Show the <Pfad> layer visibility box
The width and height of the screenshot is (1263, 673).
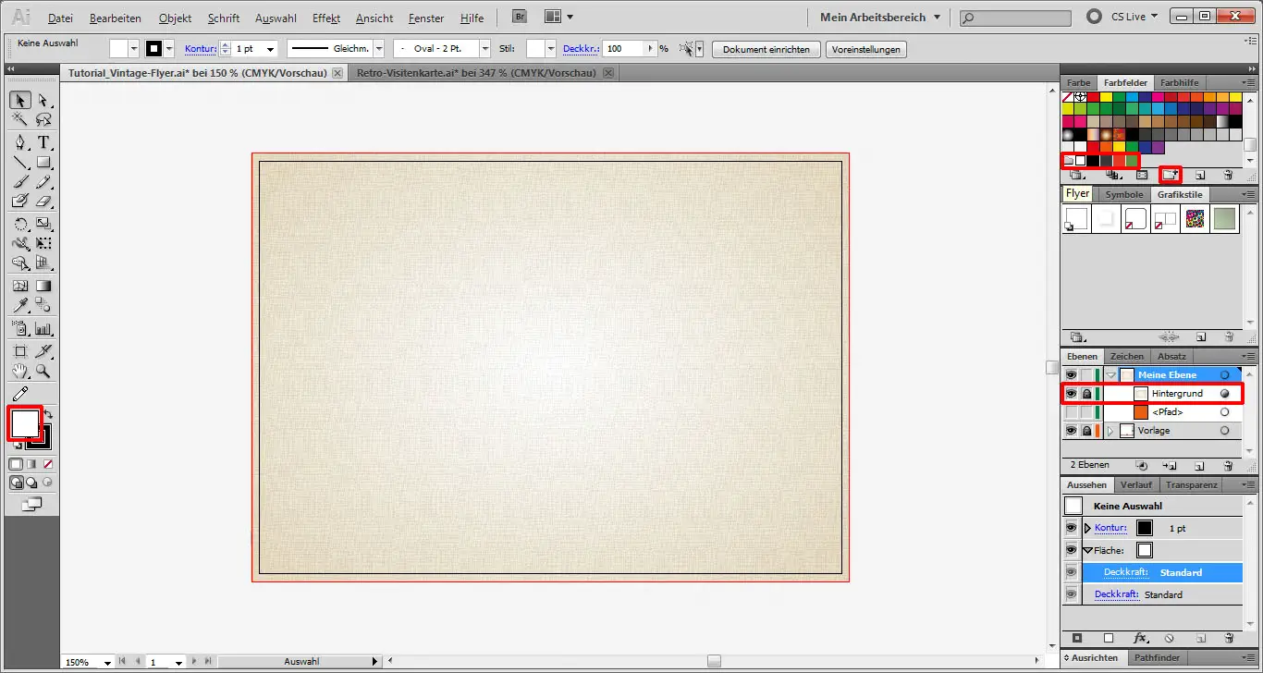(1071, 412)
